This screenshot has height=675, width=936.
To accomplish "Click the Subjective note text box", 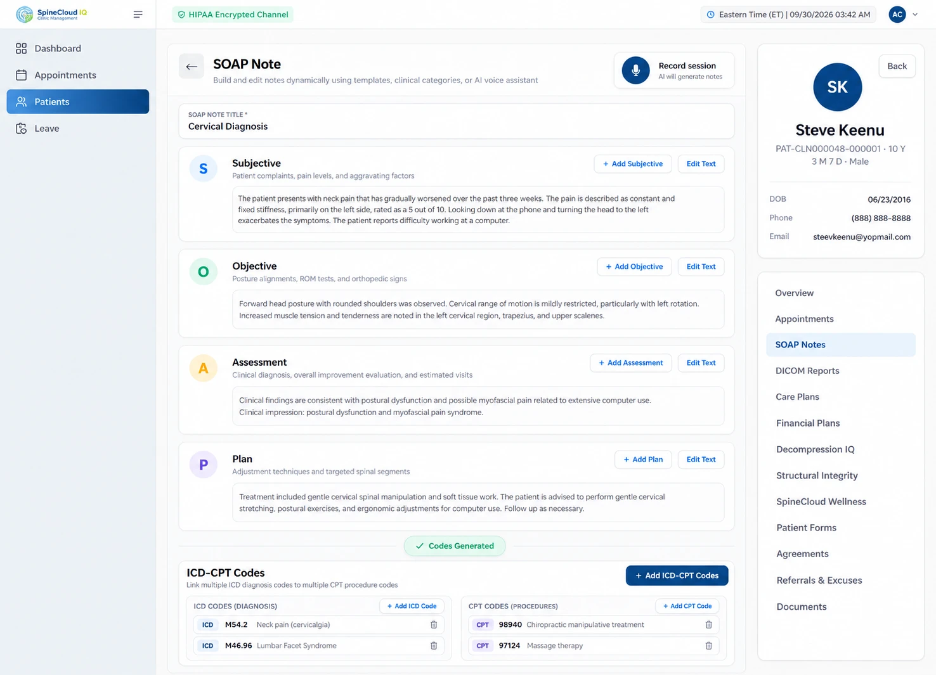I will 478,210.
